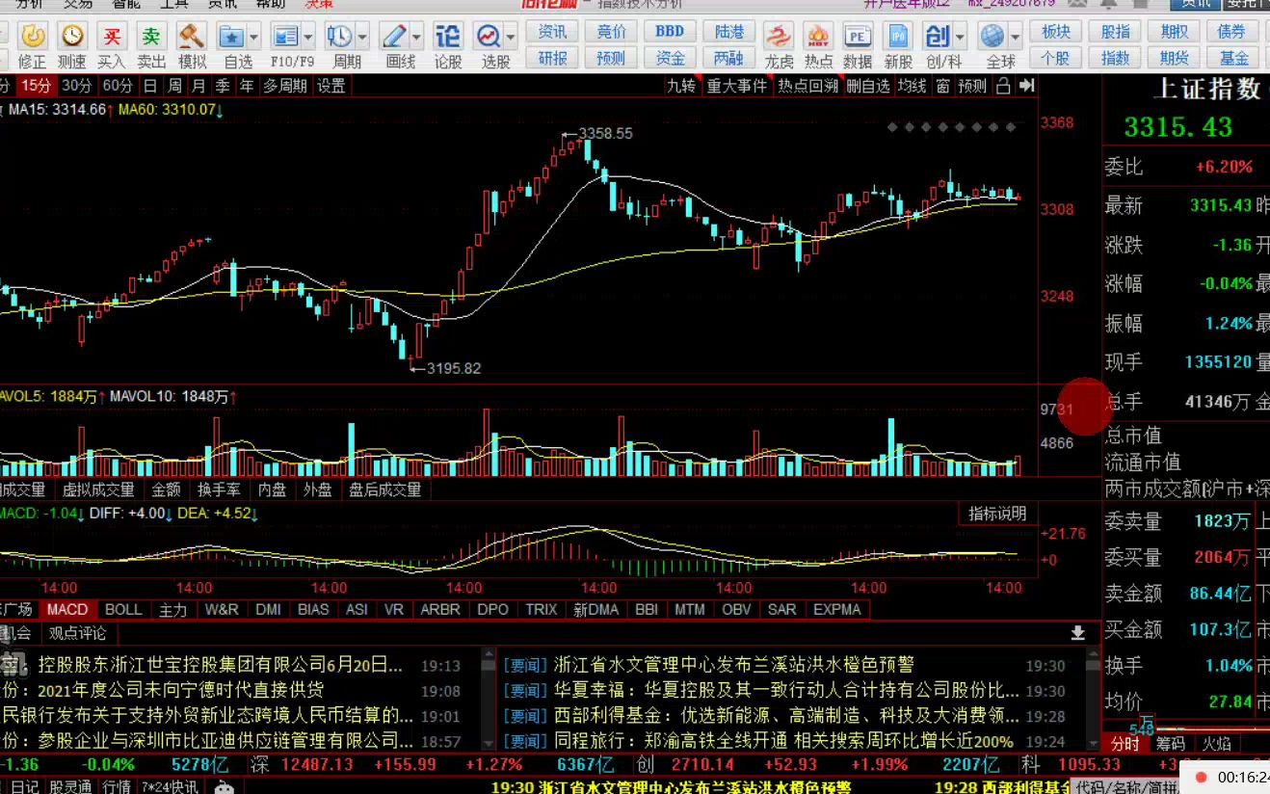Open 同程旅行 news headline

pos(783,741)
